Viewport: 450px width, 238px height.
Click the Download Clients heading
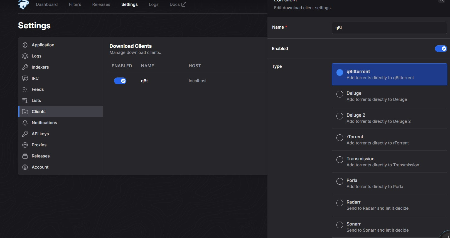pyautogui.click(x=131, y=46)
